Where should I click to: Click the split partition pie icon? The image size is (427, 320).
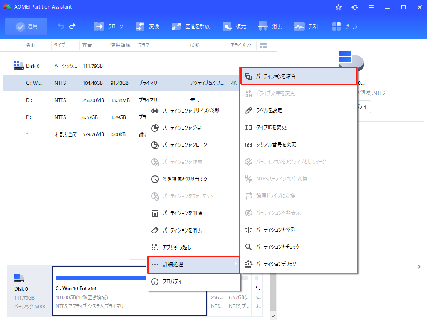tap(155, 128)
